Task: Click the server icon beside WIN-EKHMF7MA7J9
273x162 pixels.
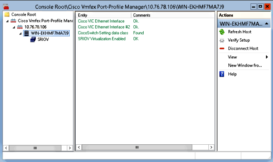Action: 26,33
